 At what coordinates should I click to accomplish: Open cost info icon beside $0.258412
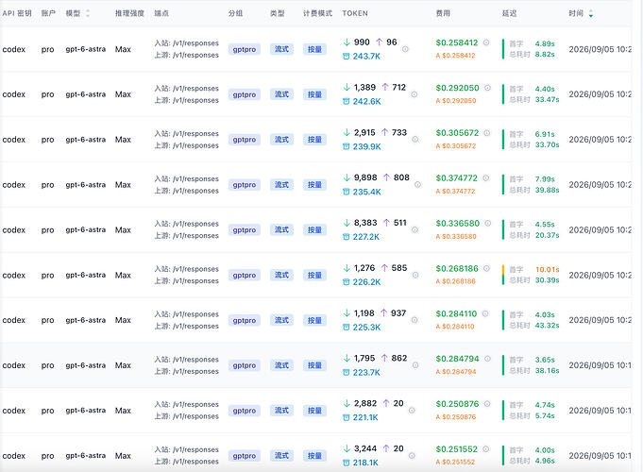coord(486,42)
